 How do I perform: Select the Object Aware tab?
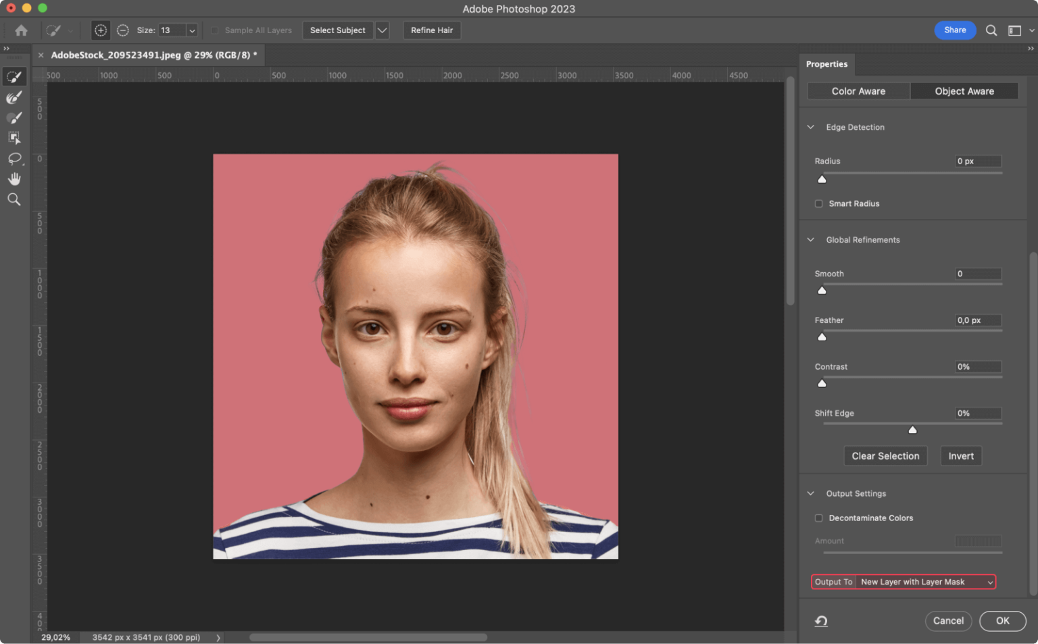click(964, 91)
